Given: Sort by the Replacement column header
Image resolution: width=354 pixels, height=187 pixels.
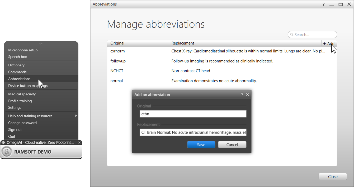Looking at the screenshot, I should 183,43.
